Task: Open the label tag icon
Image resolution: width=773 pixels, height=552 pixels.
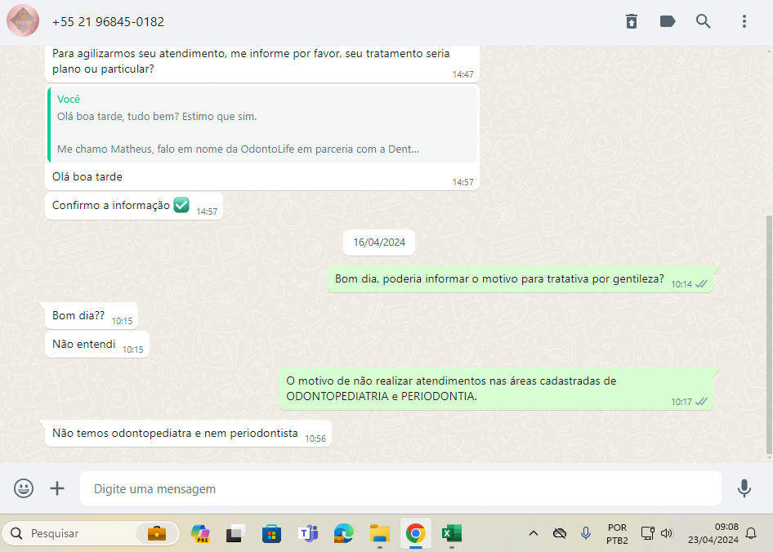Action: (x=668, y=21)
